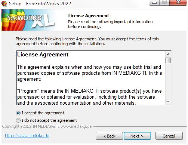Click the FreeFotoWorks icon in title bar

(x=4, y=3)
